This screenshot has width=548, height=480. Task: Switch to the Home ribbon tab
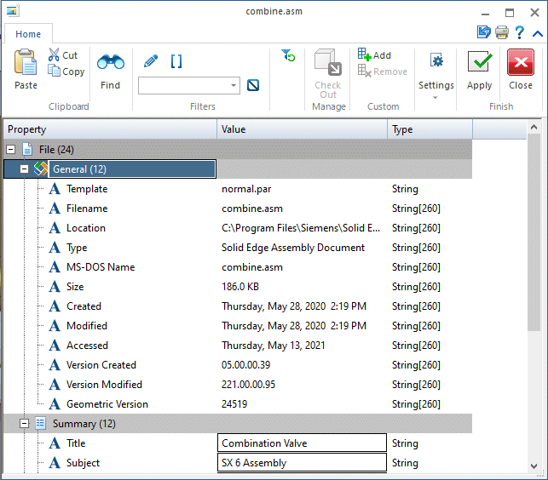pyautogui.click(x=28, y=34)
